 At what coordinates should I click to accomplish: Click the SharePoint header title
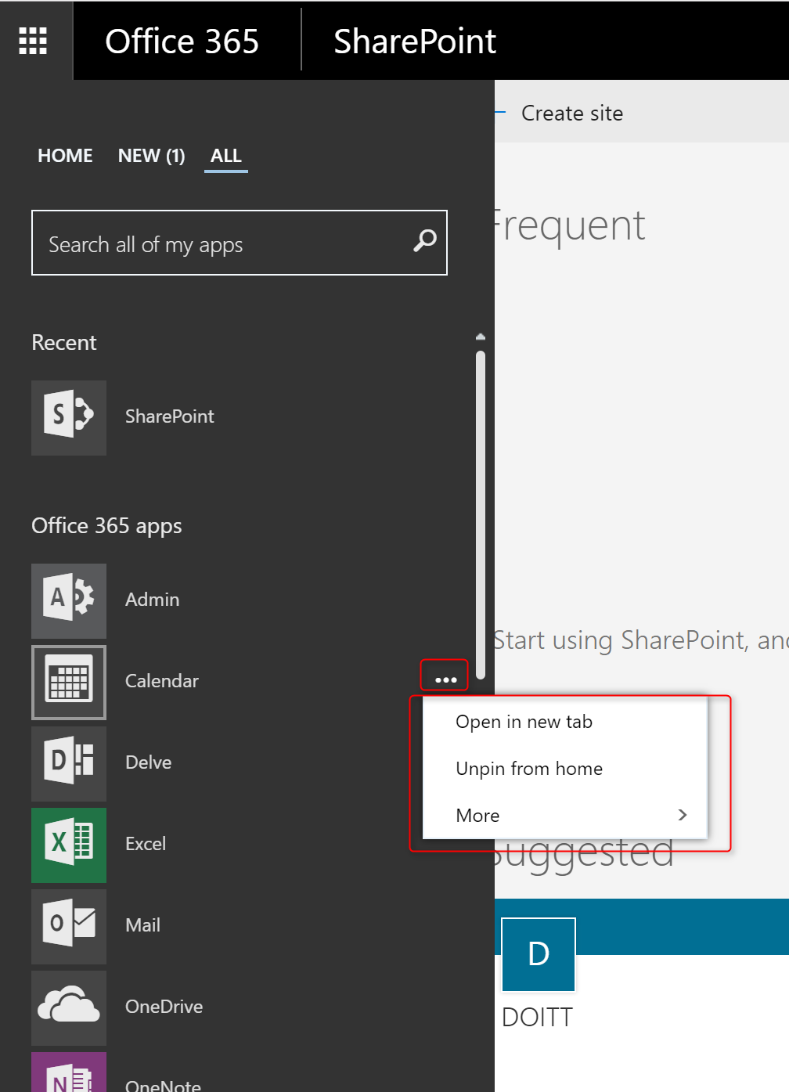(415, 41)
